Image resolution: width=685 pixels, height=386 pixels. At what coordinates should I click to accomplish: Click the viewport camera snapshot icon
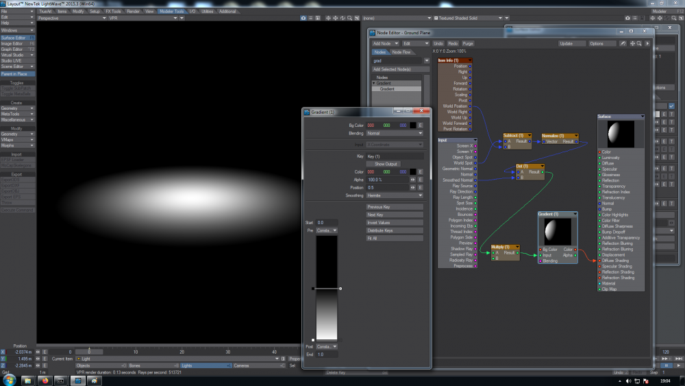coord(303,18)
